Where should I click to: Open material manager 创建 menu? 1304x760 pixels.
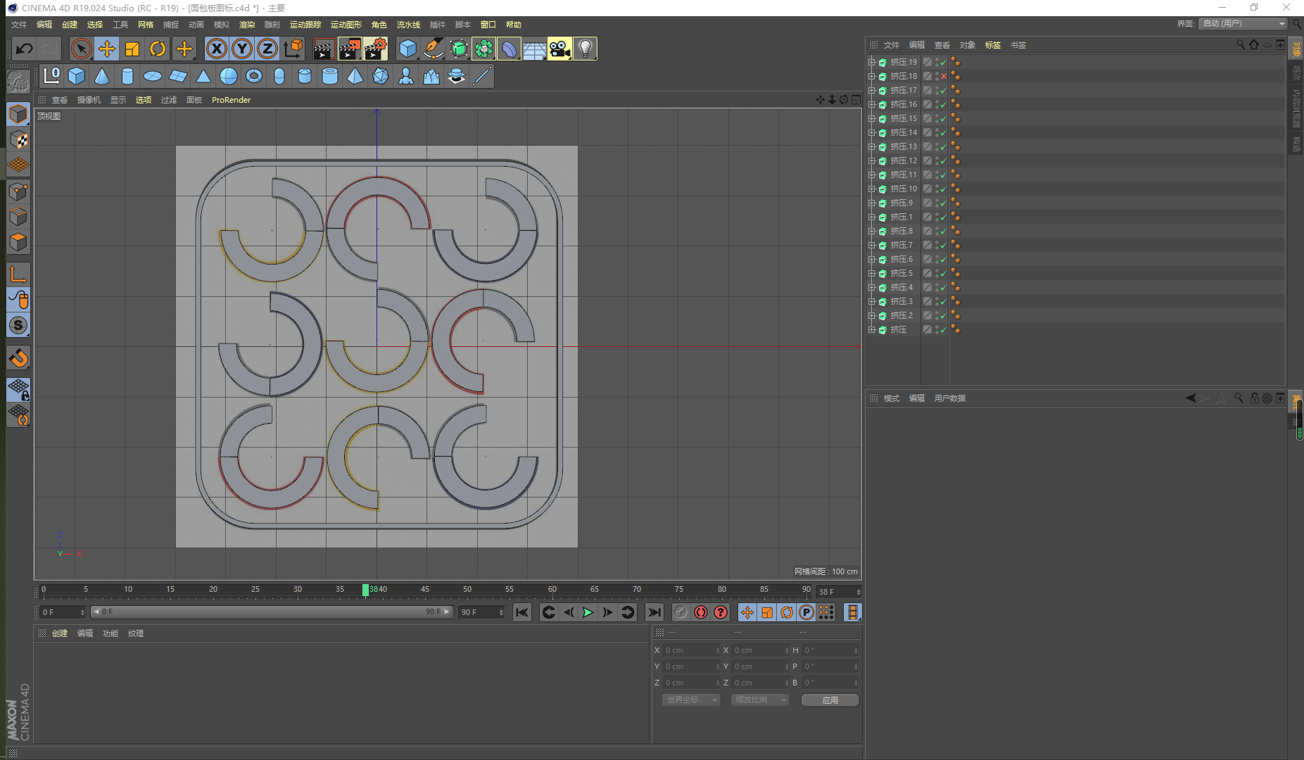coord(60,633)
